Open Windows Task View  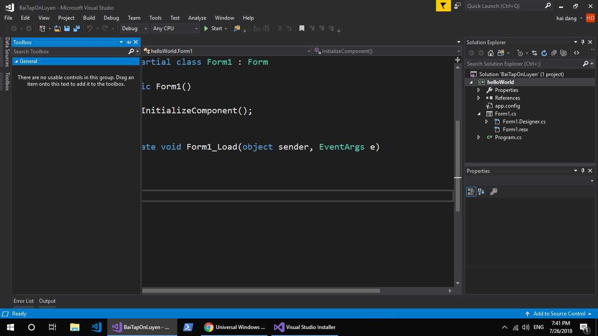click(53, 327)
